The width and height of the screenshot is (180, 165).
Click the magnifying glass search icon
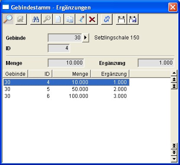(8, 19)
